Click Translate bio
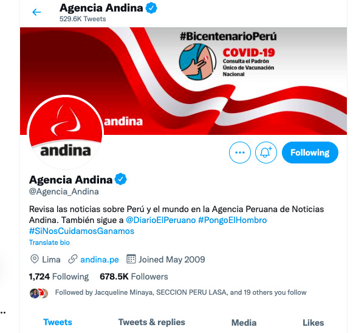Viewport: 356px width, 333px height. point(49,242)
